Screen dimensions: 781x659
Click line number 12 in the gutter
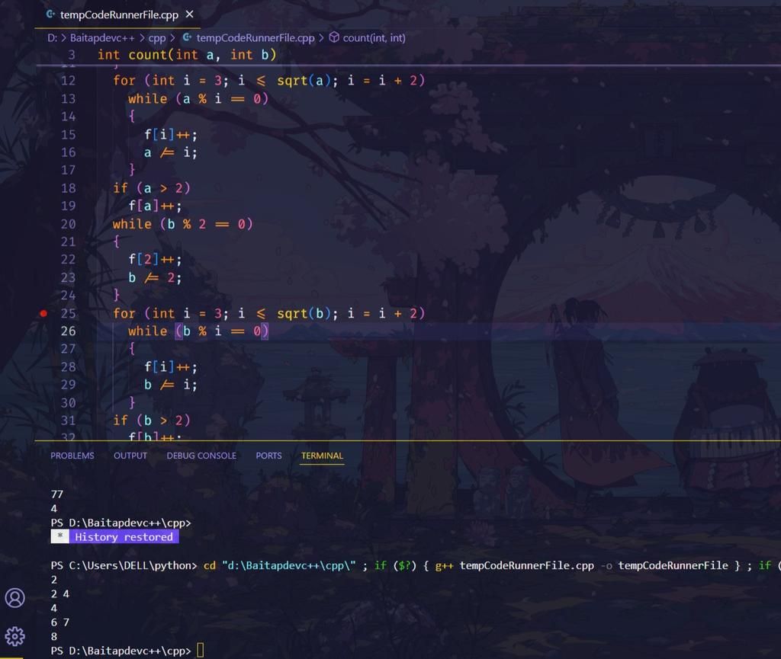(68, 81)
